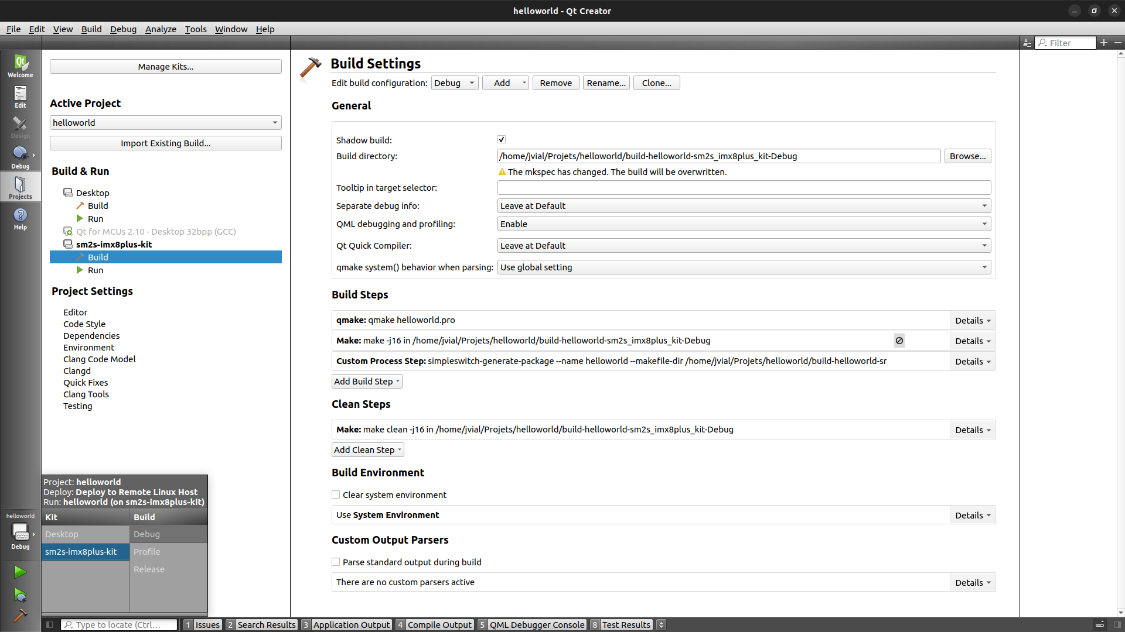Click Browse for build directory

[x=967, y=156]
